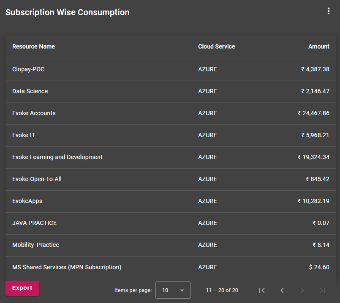Click the ₹ 5,968.21 amount

[x=315, y=135]
